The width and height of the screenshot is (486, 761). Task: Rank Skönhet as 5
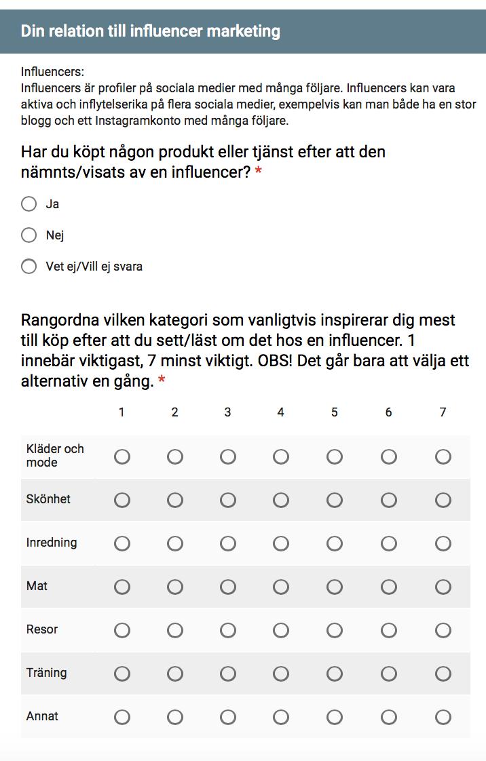[335, 500]
